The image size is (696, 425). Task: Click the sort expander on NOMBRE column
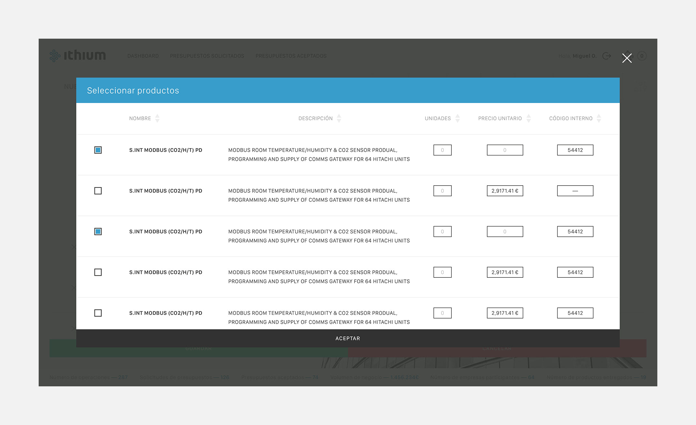158,118
